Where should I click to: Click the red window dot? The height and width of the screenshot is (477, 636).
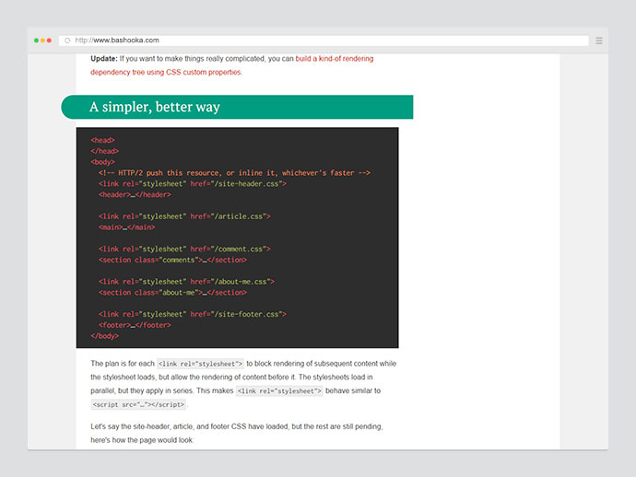(49, 41)
